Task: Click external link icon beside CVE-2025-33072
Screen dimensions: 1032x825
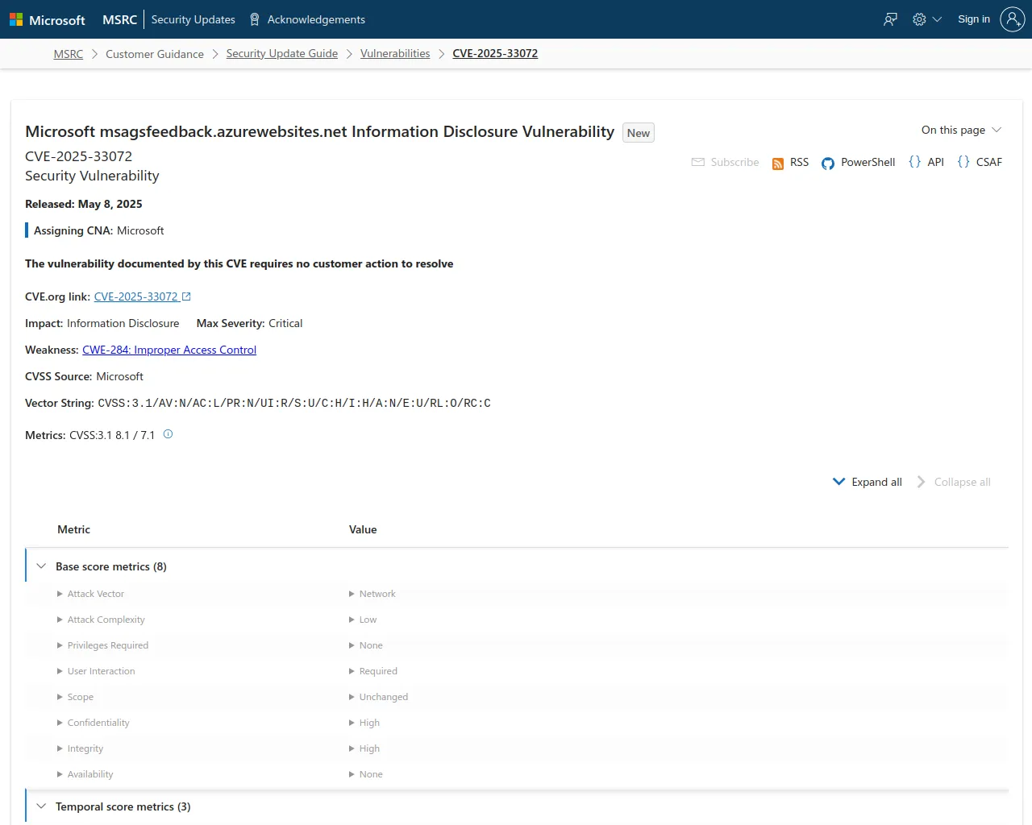Action: point(186,296)
